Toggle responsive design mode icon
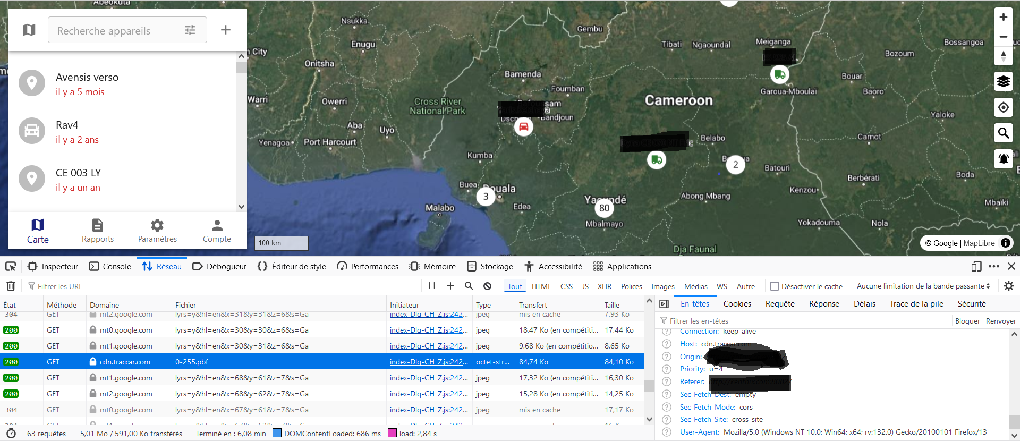 976,266
